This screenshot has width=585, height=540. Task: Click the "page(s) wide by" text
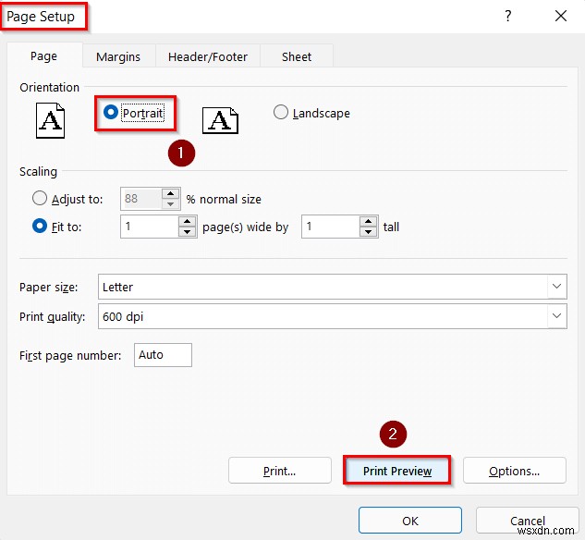click(x=246, y=227)
